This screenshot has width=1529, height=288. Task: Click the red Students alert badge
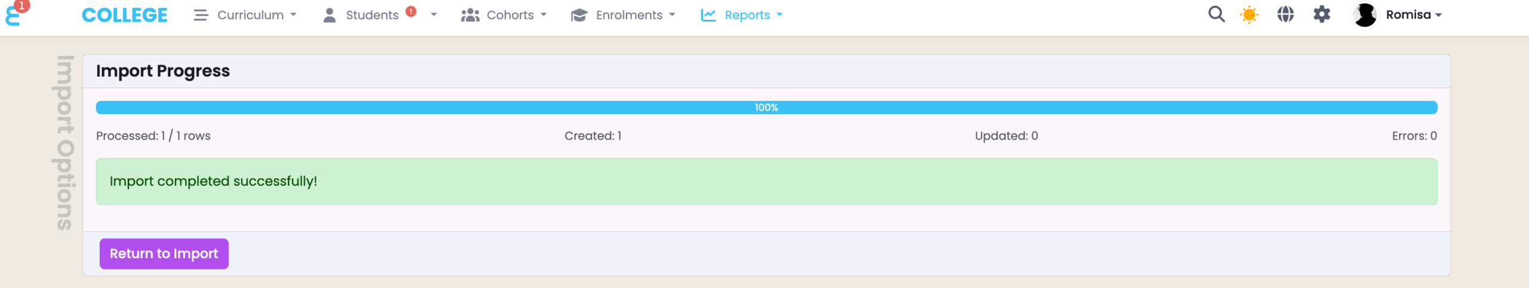(x=411, y=11)
